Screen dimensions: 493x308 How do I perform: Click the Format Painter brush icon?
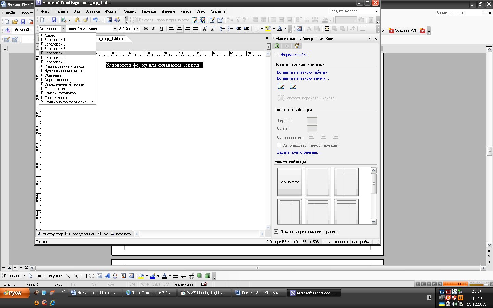pos(86,20)
